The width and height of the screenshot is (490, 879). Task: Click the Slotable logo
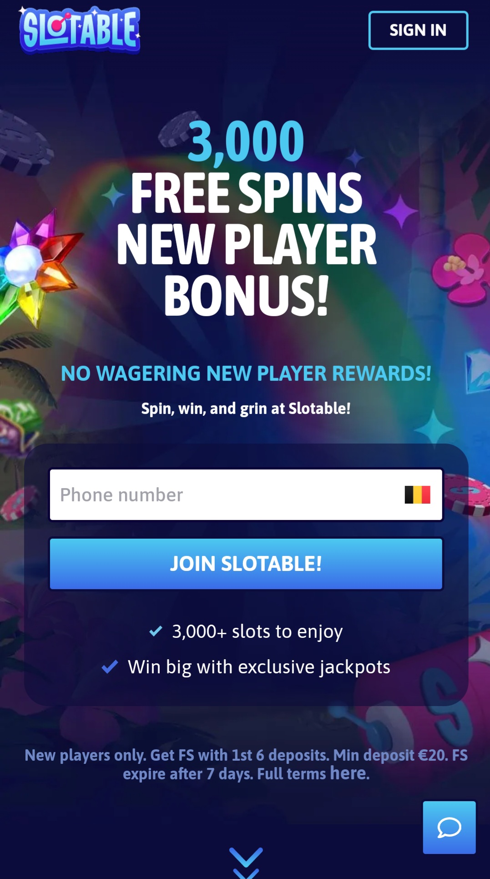80,30
